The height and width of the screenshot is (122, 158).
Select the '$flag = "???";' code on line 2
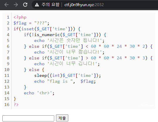coord(31,23)
